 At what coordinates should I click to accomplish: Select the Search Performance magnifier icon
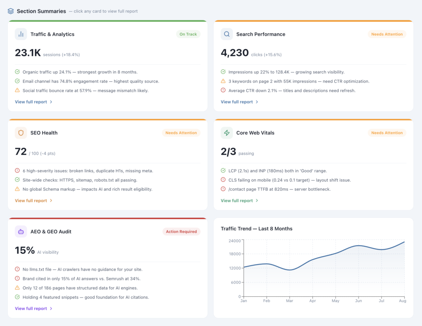(x=227, y=34)
